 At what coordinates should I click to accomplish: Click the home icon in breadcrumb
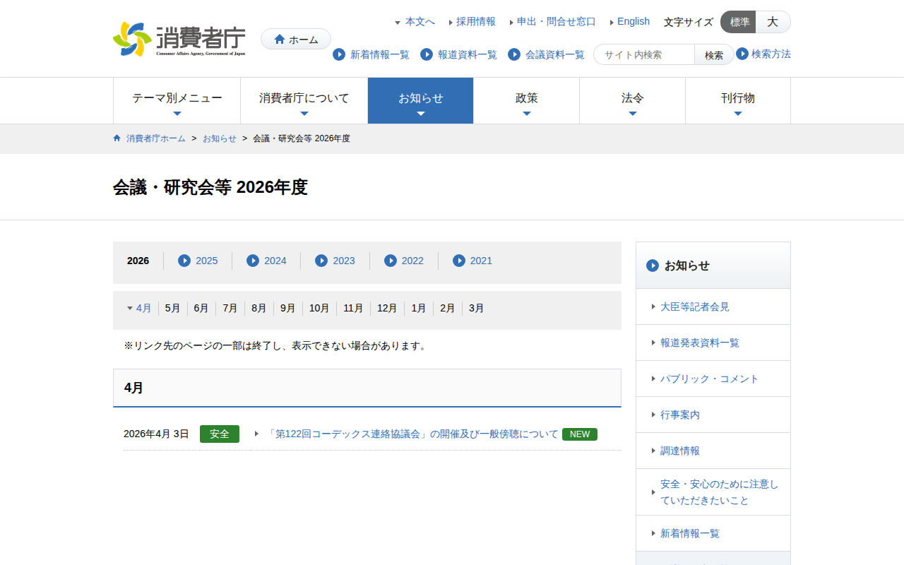(117, 138)
